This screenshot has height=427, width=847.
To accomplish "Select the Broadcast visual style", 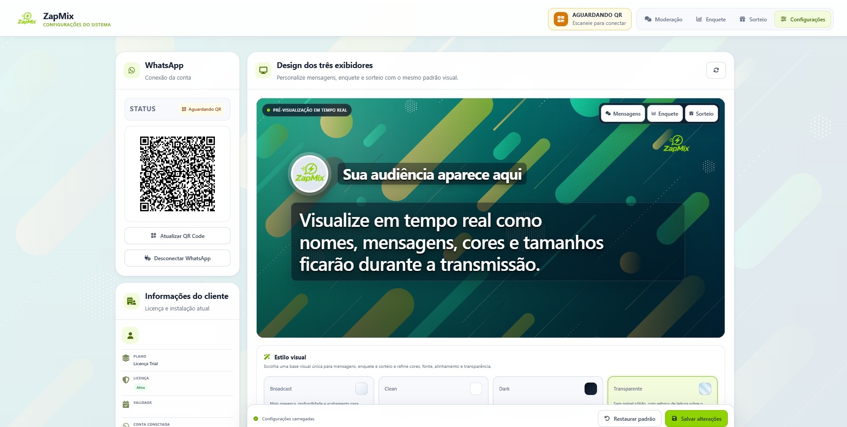I will tap(319, 391).
